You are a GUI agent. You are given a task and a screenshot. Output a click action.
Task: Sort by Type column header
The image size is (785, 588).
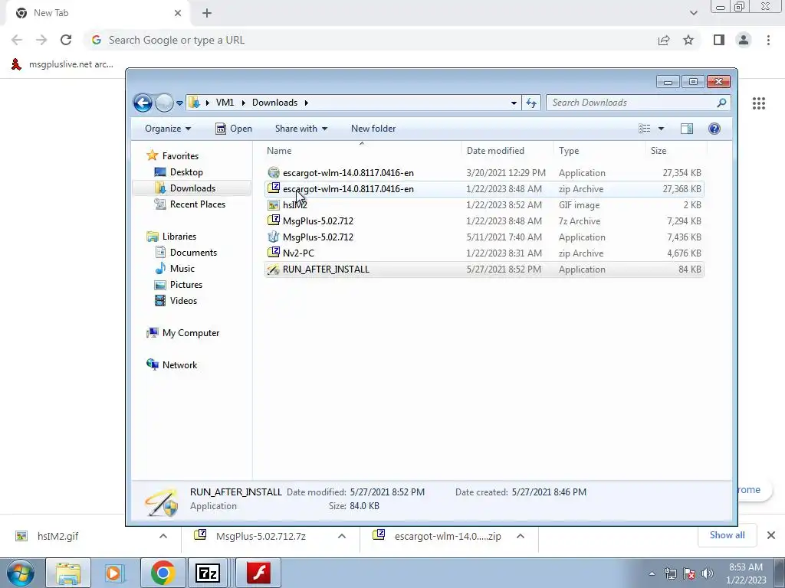[599, 151]
